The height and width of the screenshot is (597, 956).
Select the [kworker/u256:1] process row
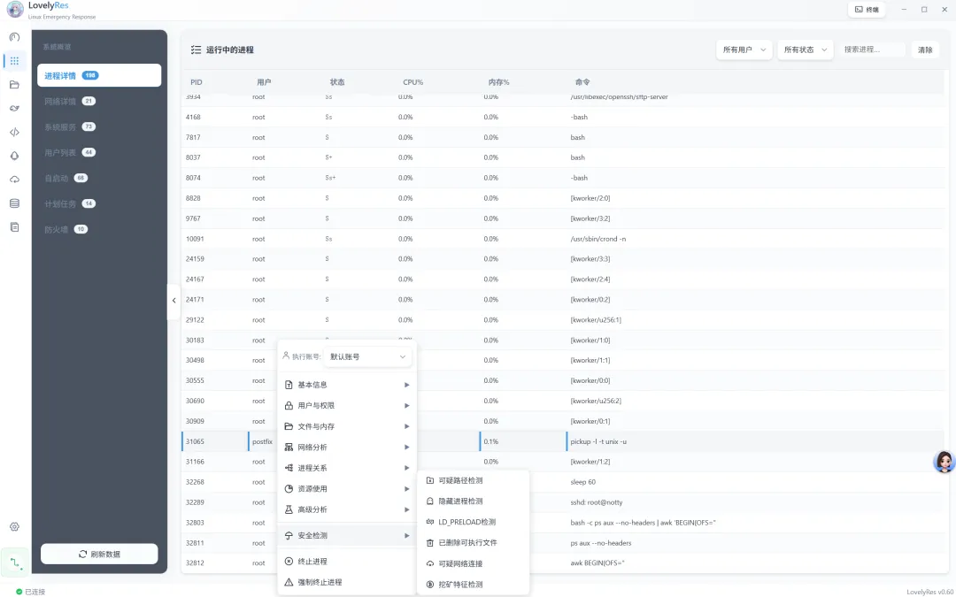tap(563, 320)
